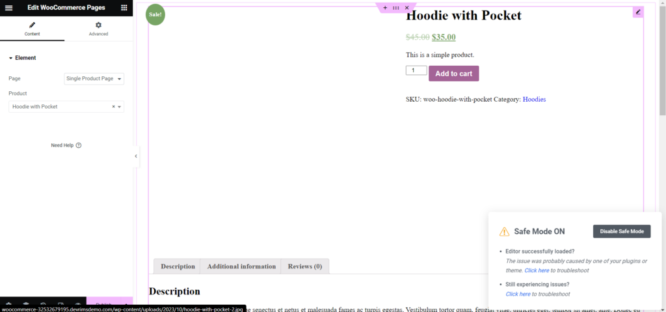Click the Disable Safe Mode button

point(622,231)
